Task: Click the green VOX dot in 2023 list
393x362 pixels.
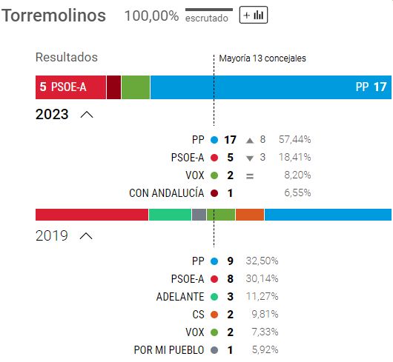Action: (214, 175)
